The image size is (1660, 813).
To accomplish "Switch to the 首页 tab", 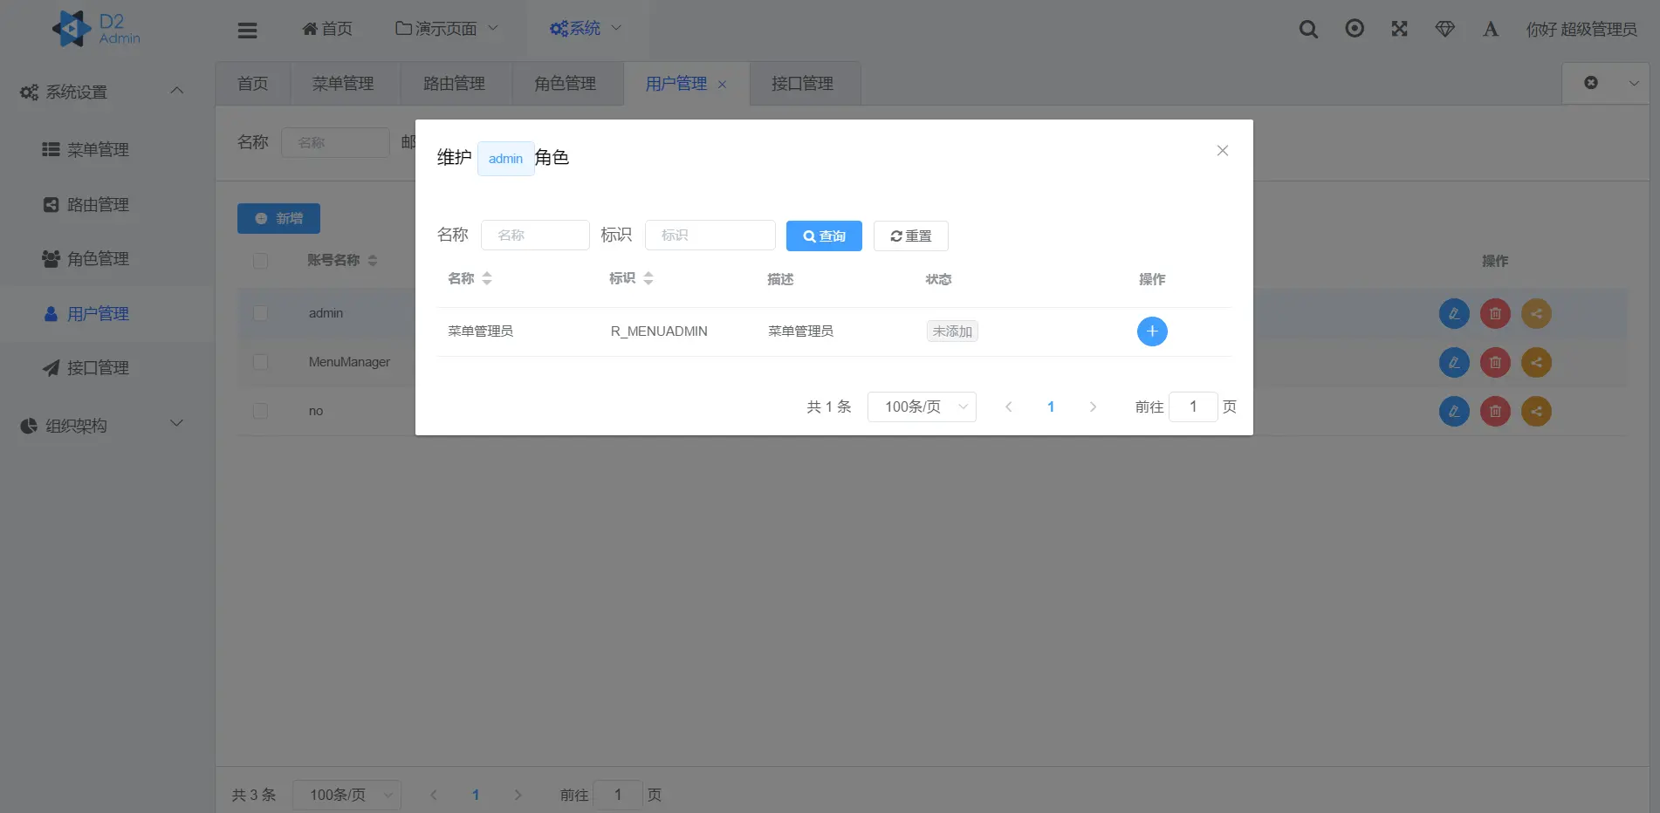I will (253, 84).
